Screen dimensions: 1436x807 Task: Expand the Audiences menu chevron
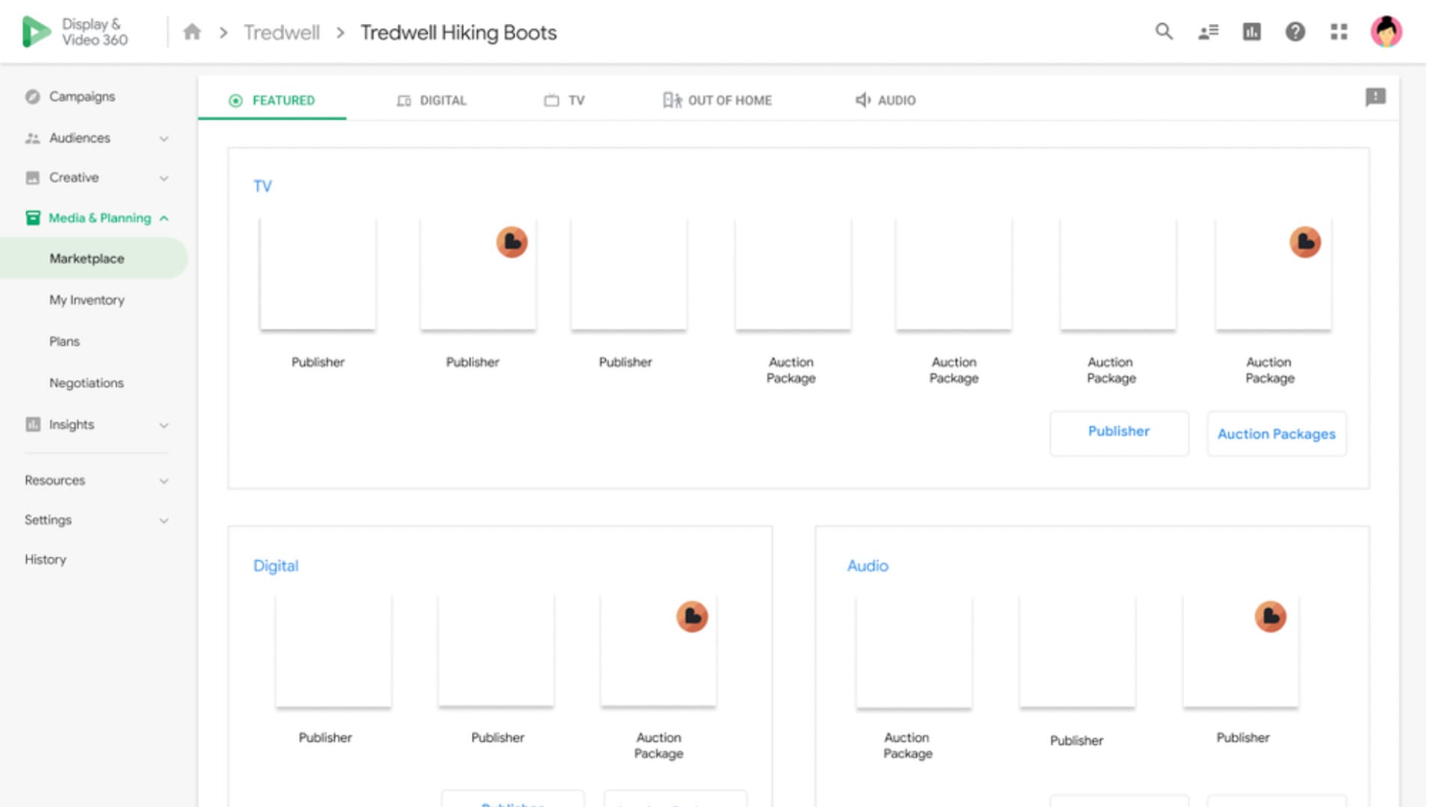tap(164, 139)
